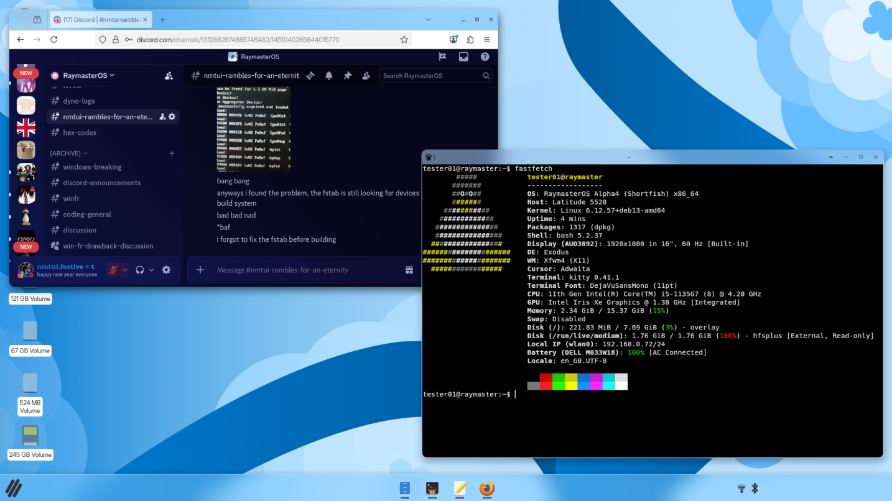Collapse the ARCHIVE channel category
Viewport: 892px width, 501px height.
[x=69, y=154]
